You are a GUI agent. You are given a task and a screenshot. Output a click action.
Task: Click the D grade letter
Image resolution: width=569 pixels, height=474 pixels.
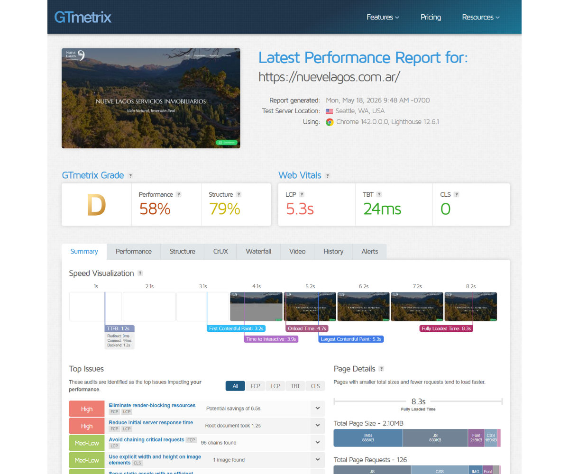[x=96, y=205]
